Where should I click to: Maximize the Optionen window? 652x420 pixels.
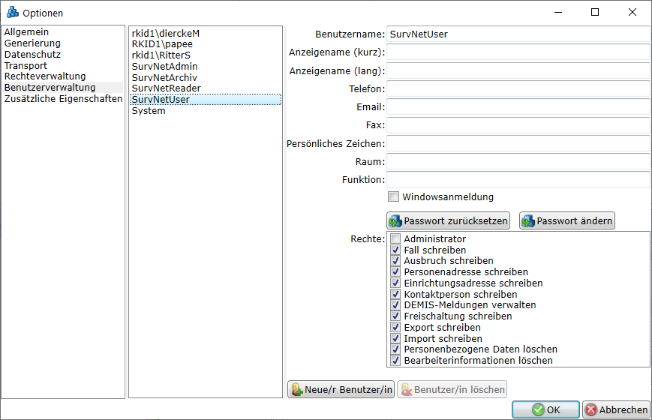(x=595, y=12)
